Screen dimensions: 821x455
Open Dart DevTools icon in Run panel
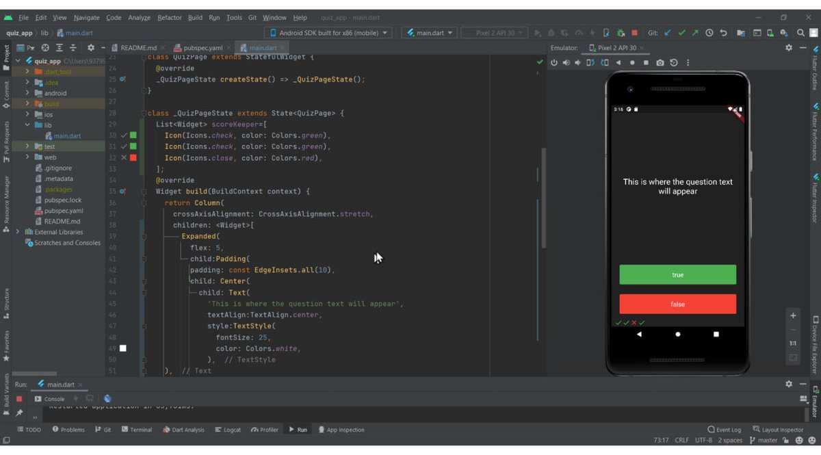point(107,399)
